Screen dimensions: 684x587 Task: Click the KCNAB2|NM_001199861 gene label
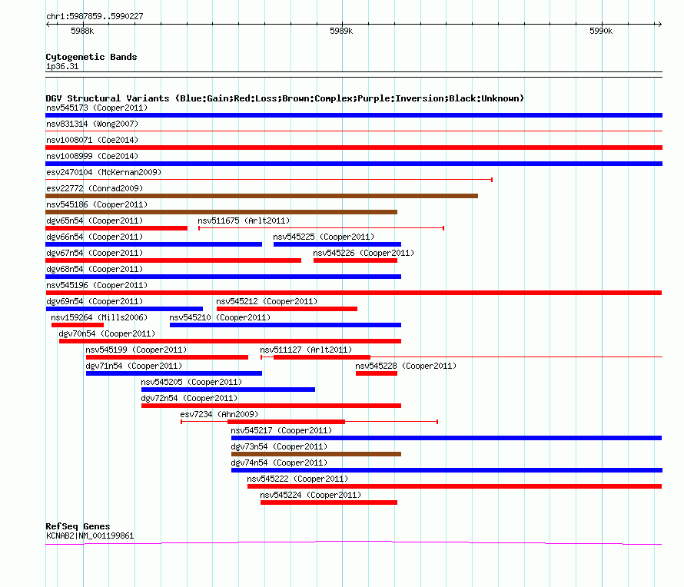tap(90, 536)
